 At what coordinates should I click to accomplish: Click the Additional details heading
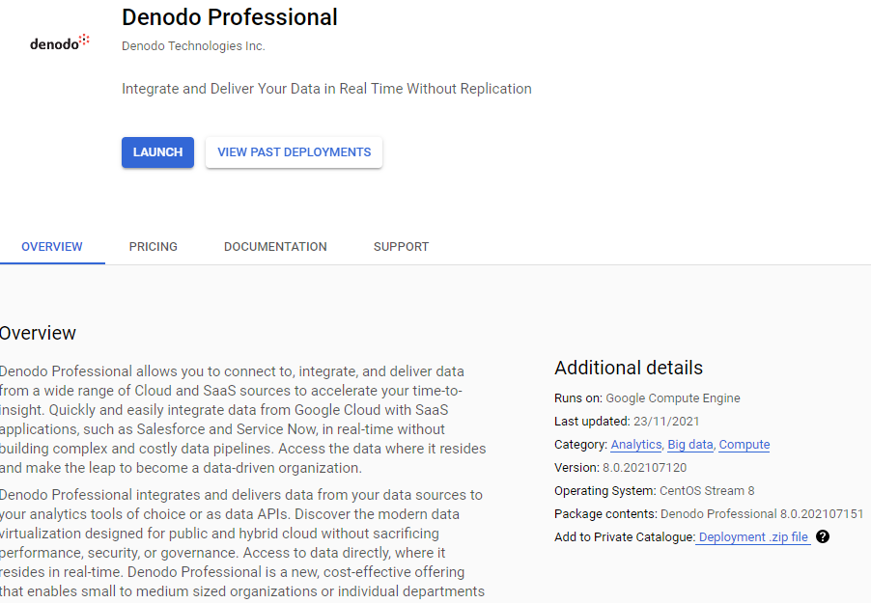pos(629,368)
